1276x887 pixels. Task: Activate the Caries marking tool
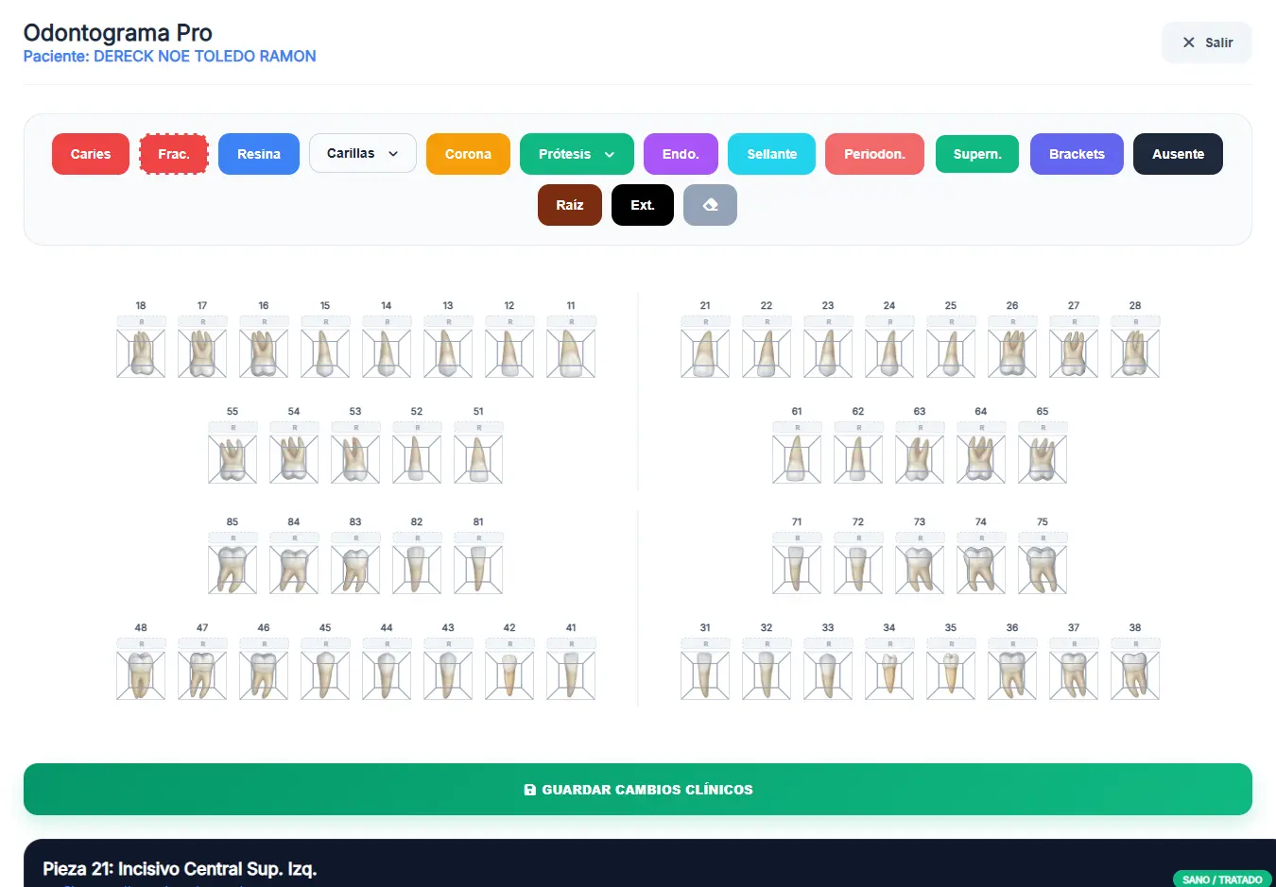pyautogui.click(x=91, y=154)
